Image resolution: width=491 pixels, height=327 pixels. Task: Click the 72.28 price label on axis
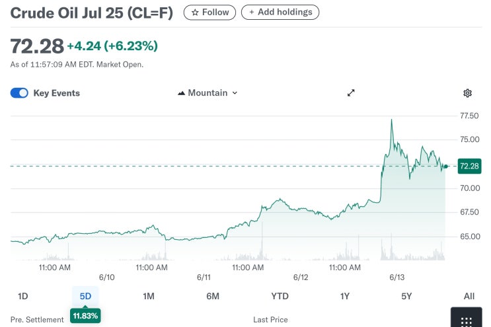[469, 166]
